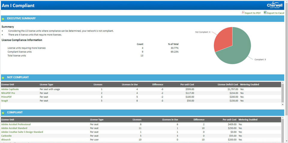Sort Not Compliant table by Per-unit Cost

(x=187, y=84)
